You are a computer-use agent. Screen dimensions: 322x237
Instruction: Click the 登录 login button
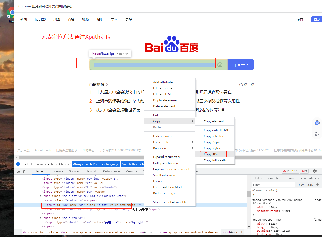tap(317, 19)
